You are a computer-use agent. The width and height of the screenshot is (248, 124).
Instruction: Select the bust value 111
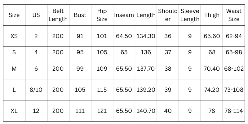[80, 111]
